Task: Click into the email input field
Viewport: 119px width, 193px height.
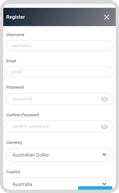Action: [59, 72]
